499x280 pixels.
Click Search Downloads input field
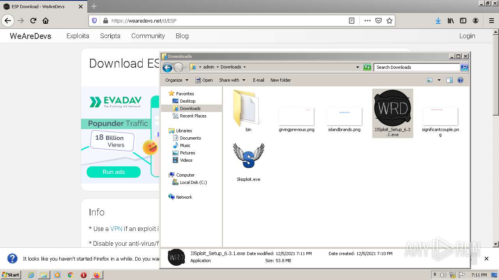[417, 67]
